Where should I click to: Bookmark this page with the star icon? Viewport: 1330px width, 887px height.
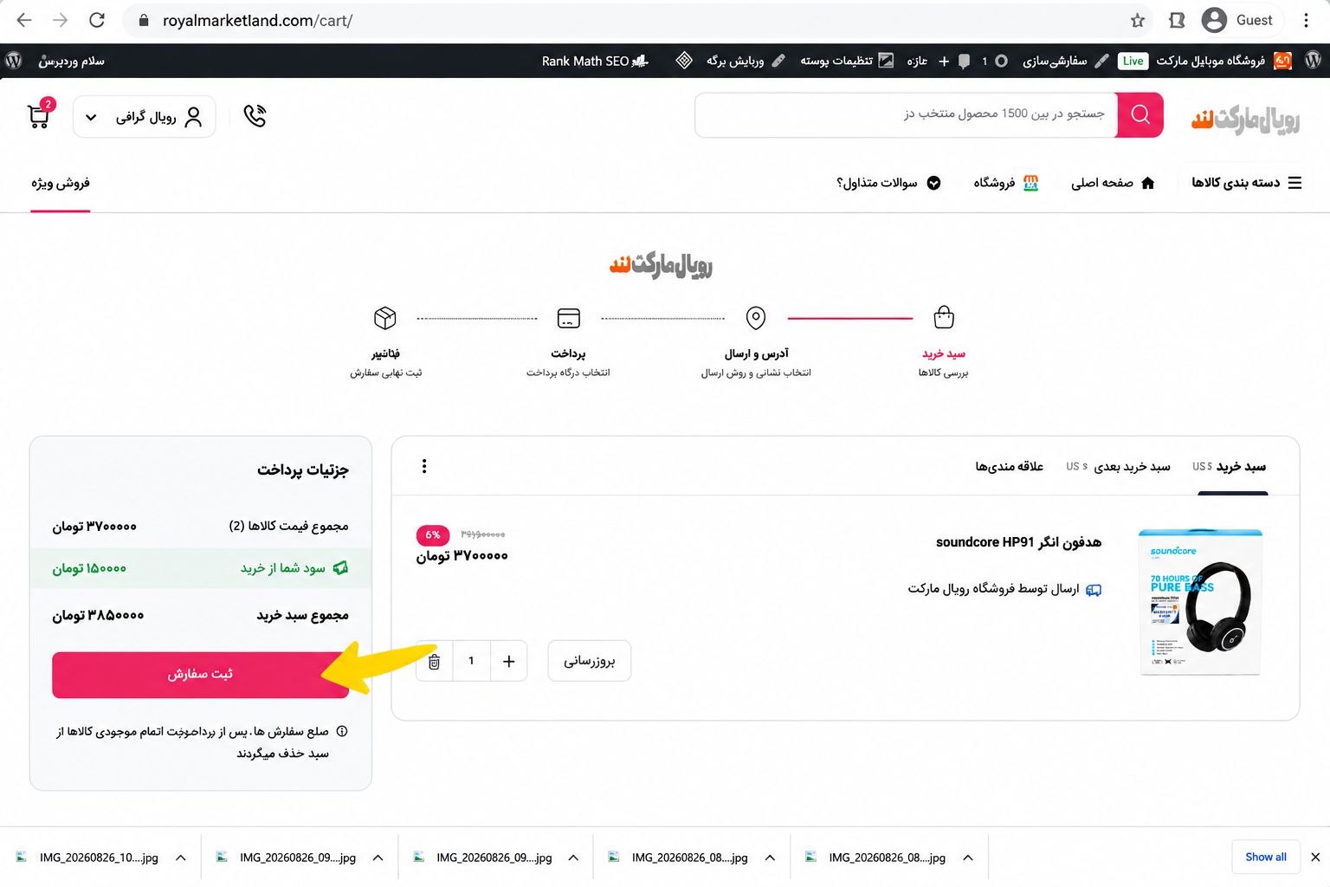(1138, 21)
